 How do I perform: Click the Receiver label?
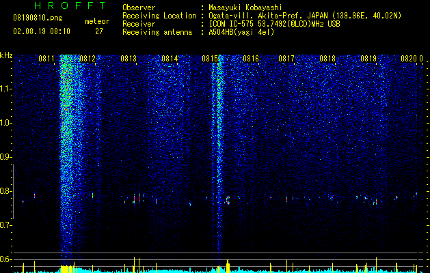pyautogui.click(x=139, y=24)
